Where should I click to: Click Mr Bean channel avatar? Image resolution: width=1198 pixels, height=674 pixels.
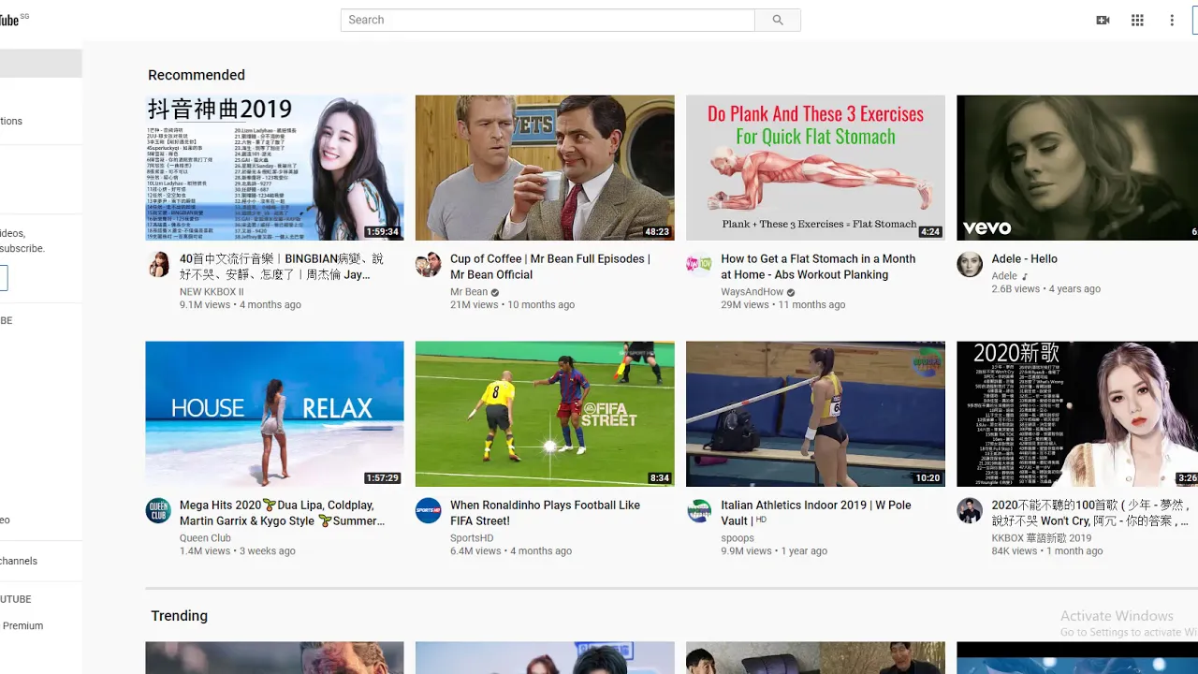tap(429, 265)
